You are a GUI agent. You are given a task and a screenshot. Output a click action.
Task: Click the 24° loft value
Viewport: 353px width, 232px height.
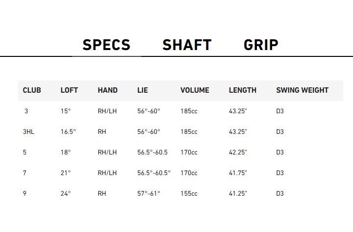[x=66, y=194]
